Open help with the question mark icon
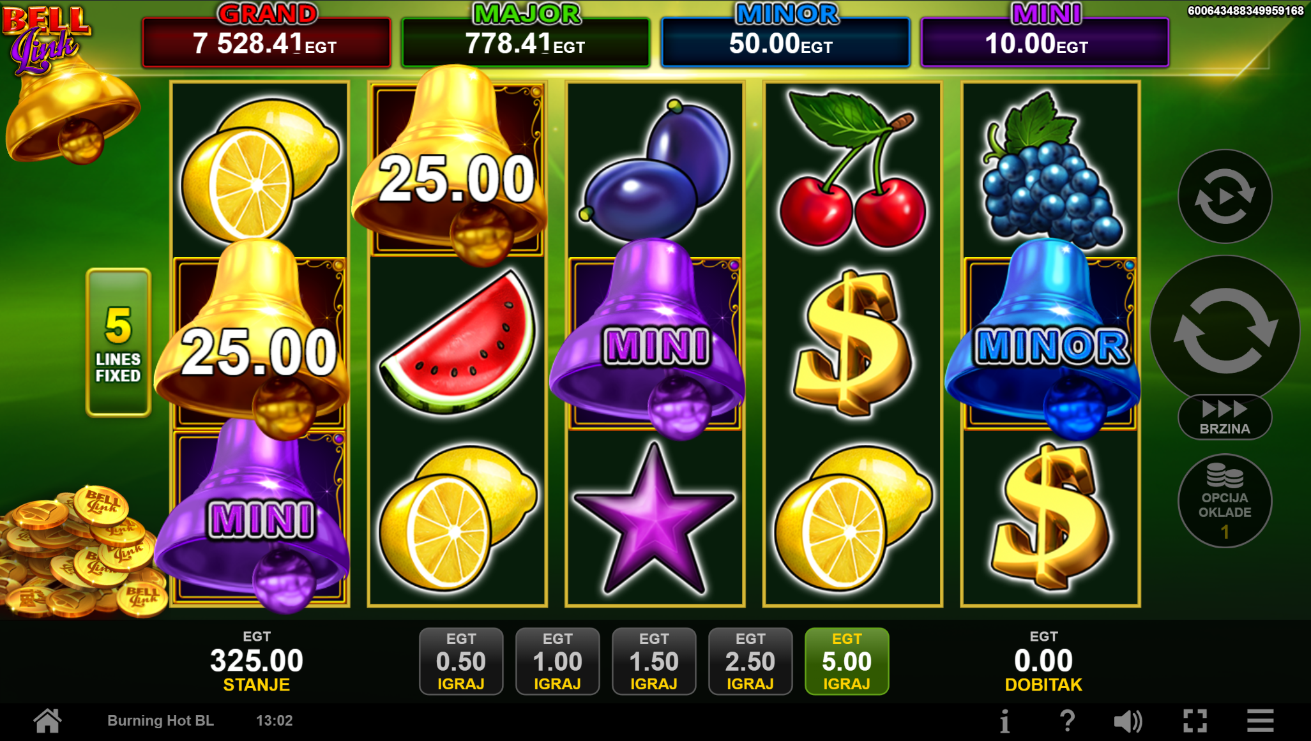 [1067, 722]
